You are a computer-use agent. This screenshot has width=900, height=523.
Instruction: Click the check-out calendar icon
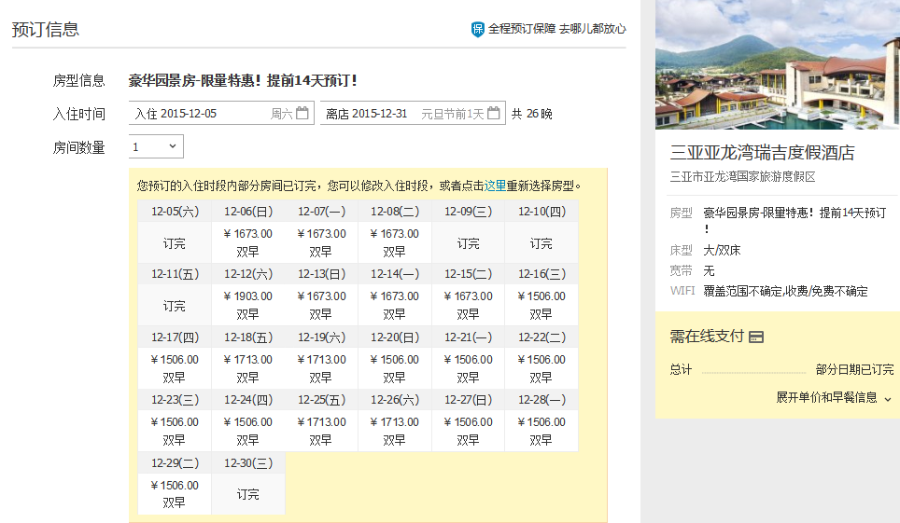494,114
